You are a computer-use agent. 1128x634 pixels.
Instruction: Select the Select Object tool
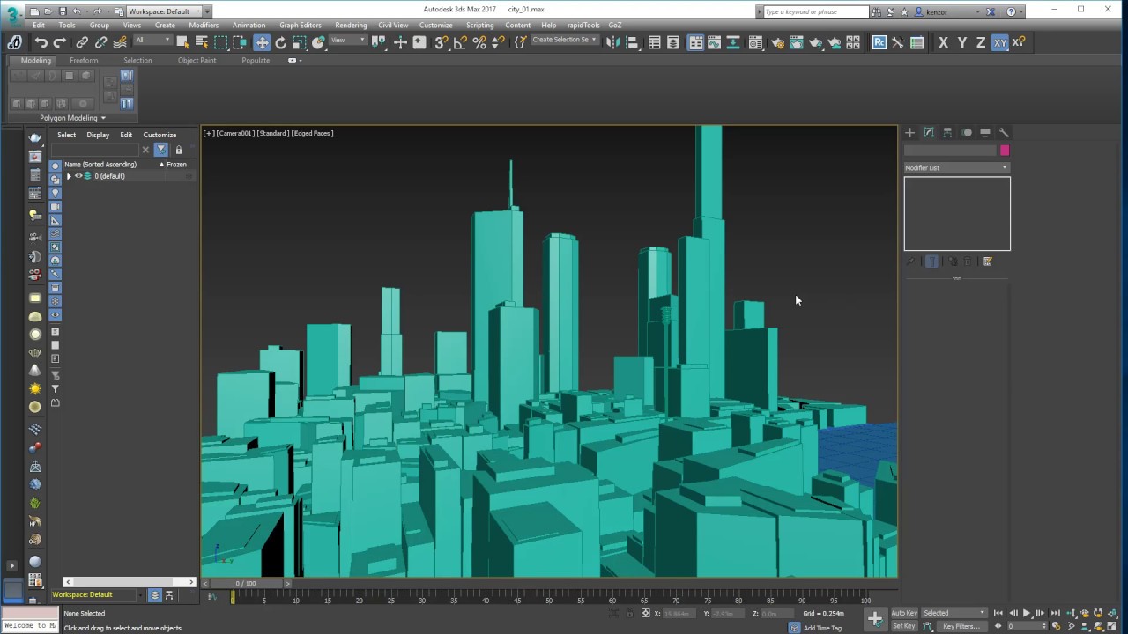[x=182, y=42]
